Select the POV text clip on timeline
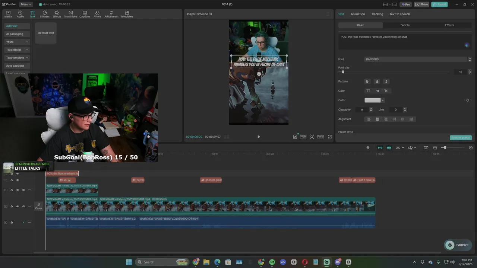 (x=62, y=173)
